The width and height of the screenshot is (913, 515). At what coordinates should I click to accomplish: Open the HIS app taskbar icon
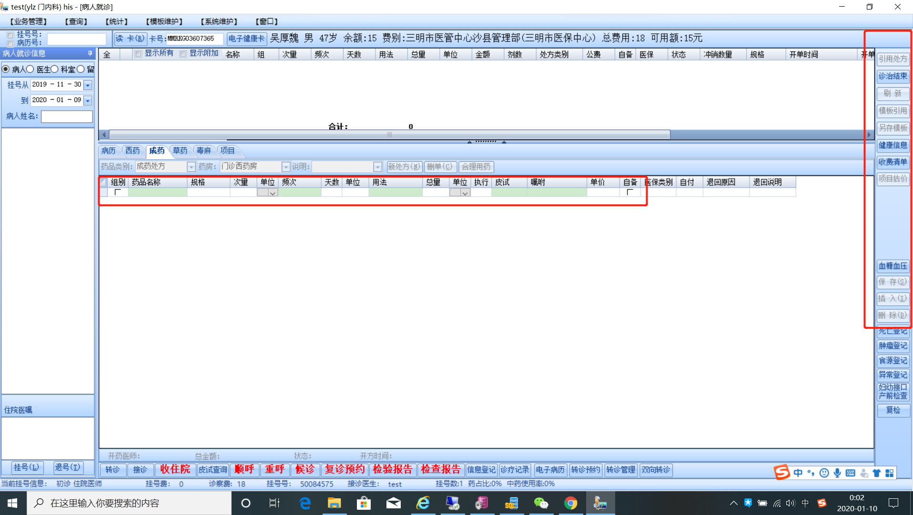coord(600,503)
